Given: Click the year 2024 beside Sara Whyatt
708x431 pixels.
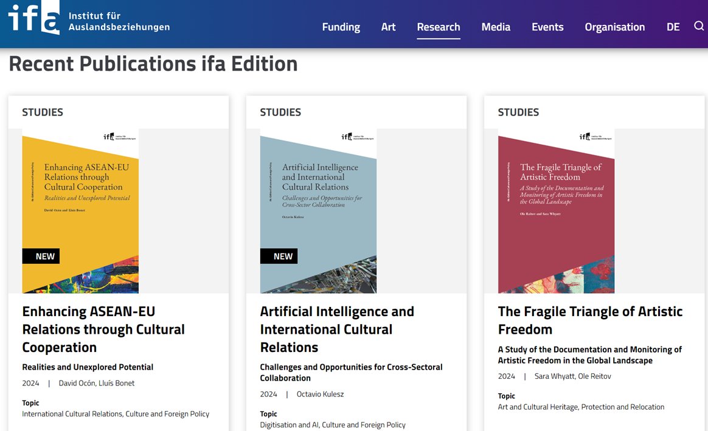Looking at the screenshot, I should [x=507, y=376].
